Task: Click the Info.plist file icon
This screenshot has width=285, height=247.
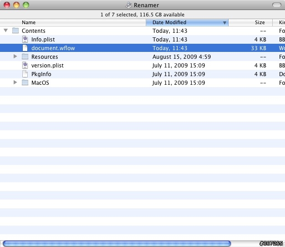Action: [25, 39]
